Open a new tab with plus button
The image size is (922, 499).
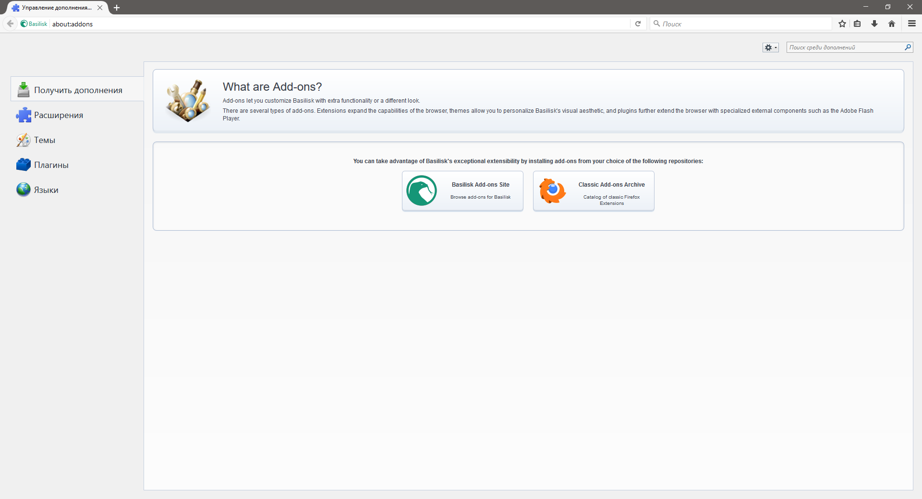(x=117, y=8)
